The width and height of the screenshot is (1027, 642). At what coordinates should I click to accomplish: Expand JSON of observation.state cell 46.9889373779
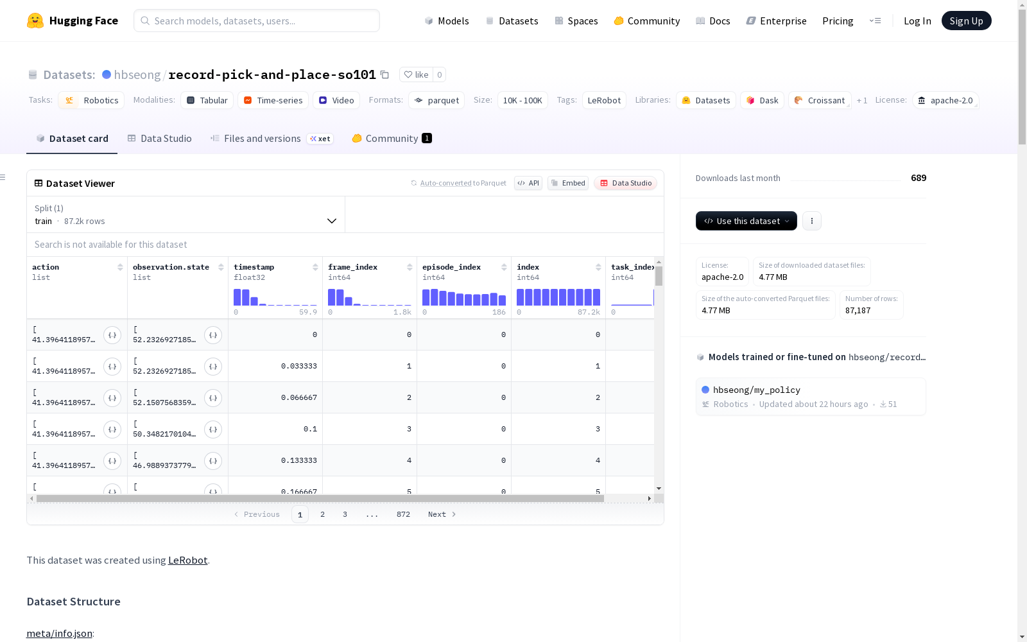[x=213, y=461]
